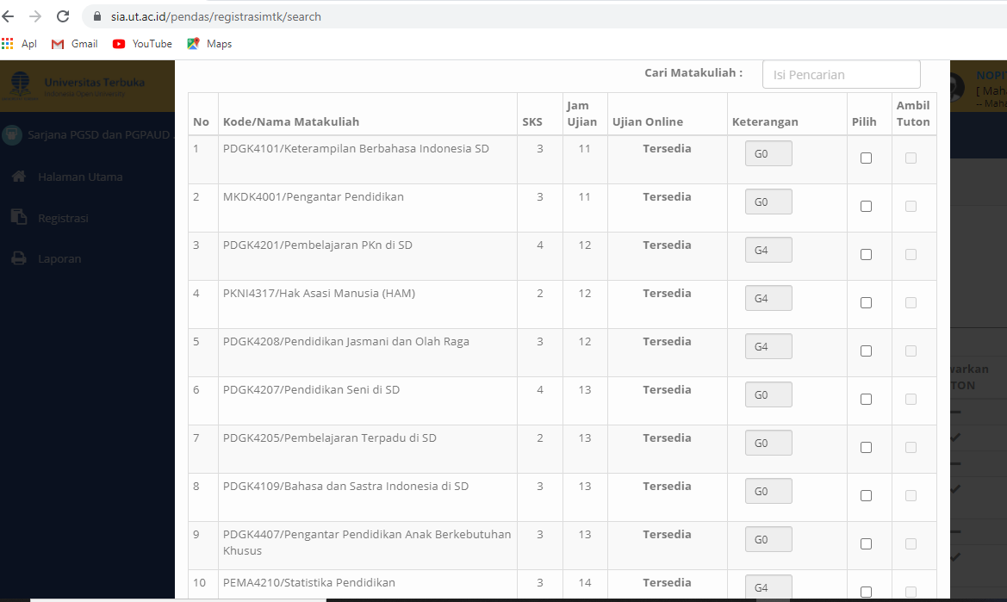Tick Pilih for Keterampilan Berbahasa Indonesia SD
Viewport: 1007px width, 602px height.
(x=866, y=158)
